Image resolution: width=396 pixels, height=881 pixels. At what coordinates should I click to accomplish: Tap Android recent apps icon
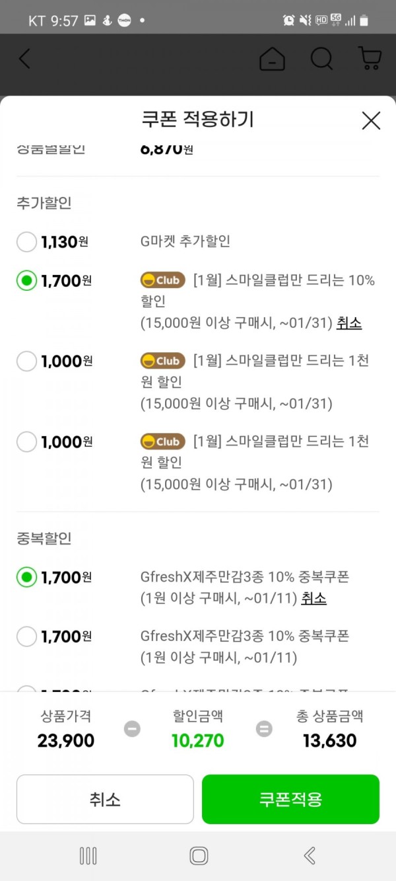(88, 856)
